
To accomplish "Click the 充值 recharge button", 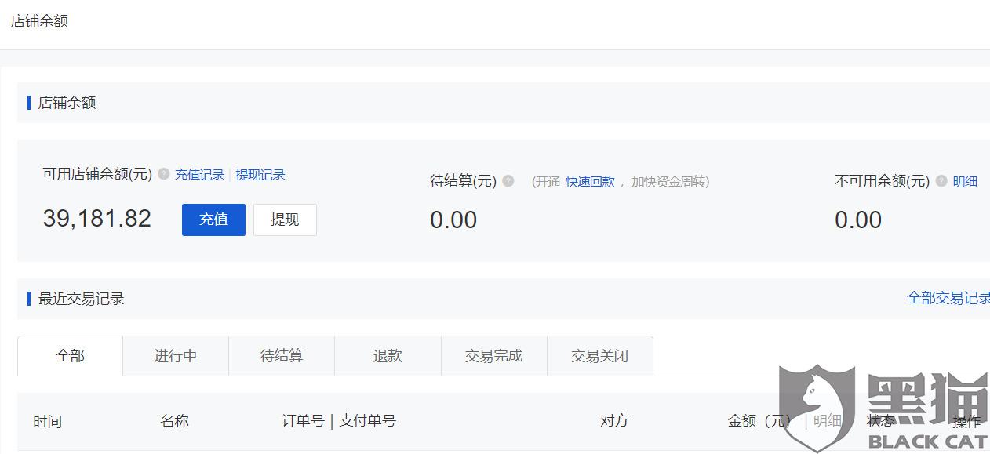I will click(213, 220).
